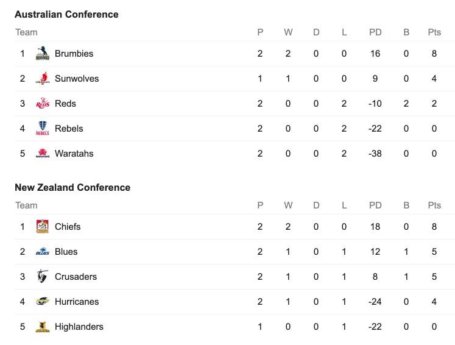Click the Crusaders team logo
The image size is (455, 345).
(43, 277)
